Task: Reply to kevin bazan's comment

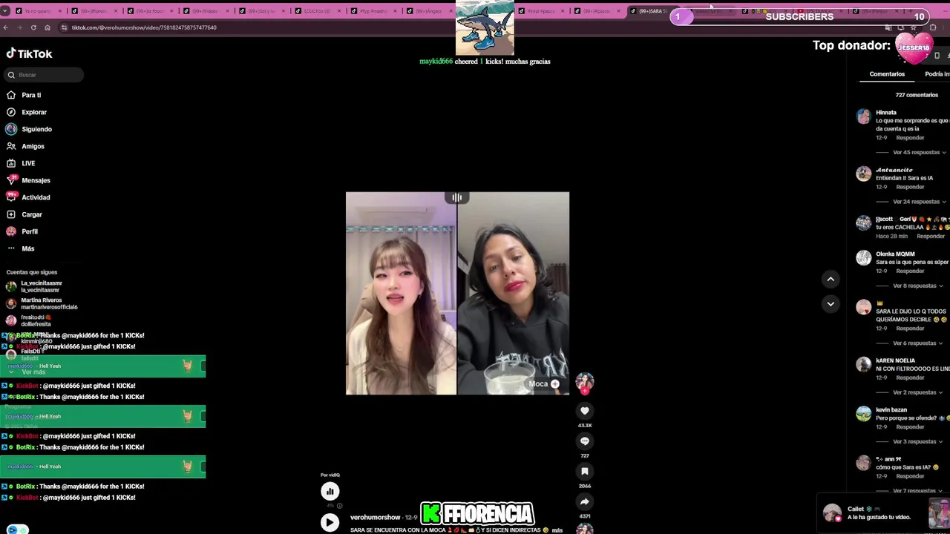Action: [x=910, y=427]
